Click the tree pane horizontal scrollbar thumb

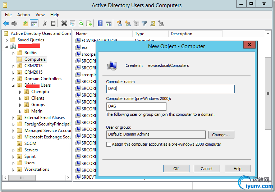point(22,178)
